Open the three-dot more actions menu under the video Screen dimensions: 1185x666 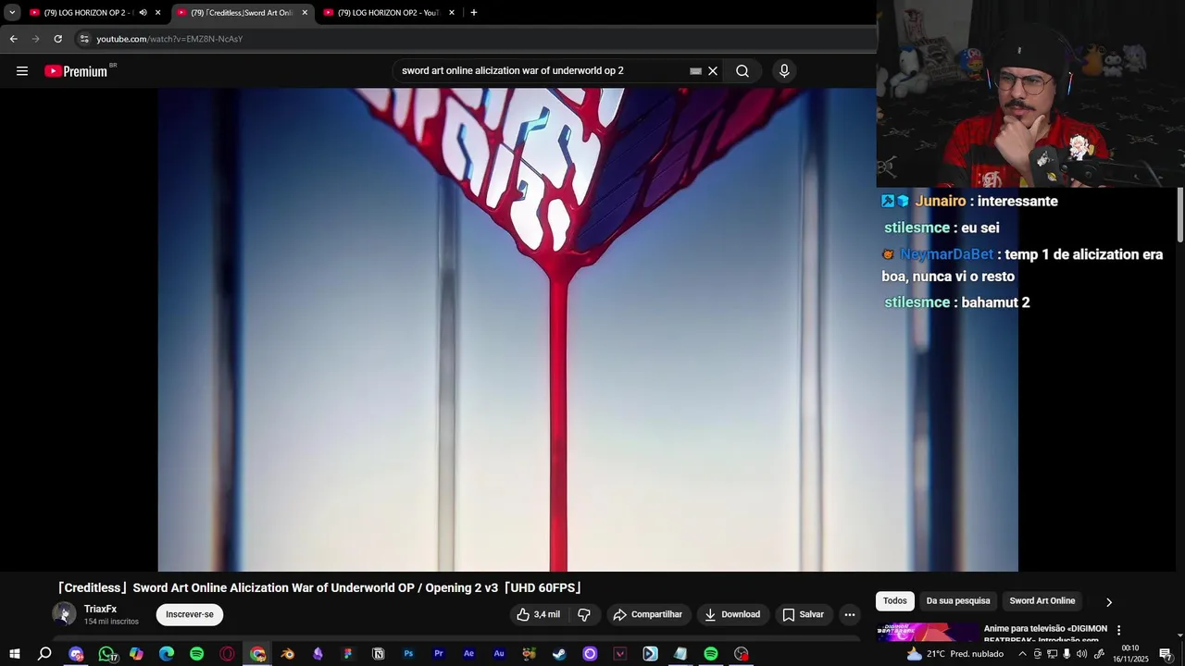coord(850,614)
